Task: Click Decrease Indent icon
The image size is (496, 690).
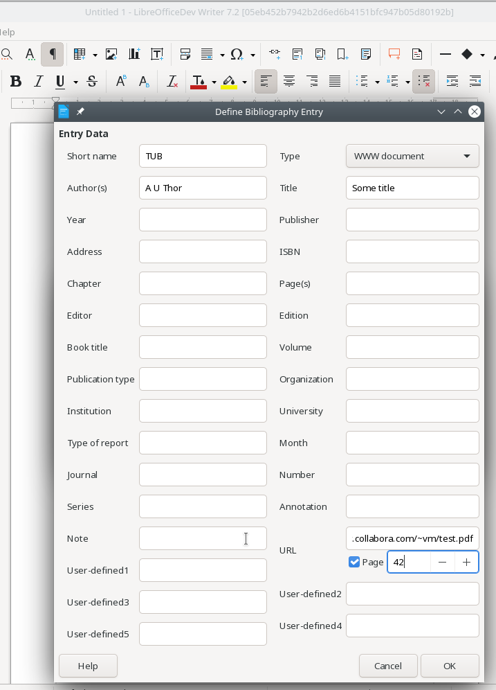Action: click(475, 82)
